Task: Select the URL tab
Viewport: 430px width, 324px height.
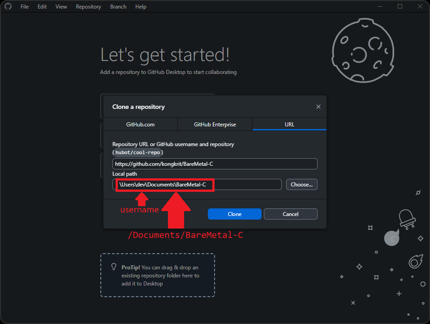Action: 289,125
